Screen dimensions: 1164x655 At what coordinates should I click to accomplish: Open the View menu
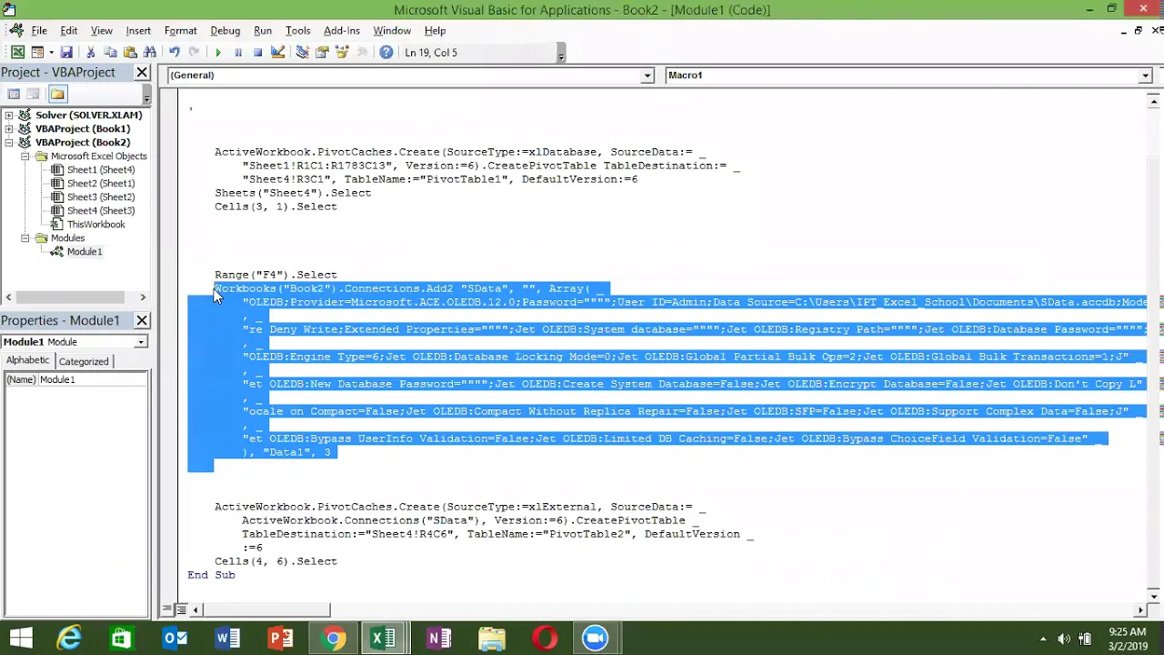coord(102,30)
